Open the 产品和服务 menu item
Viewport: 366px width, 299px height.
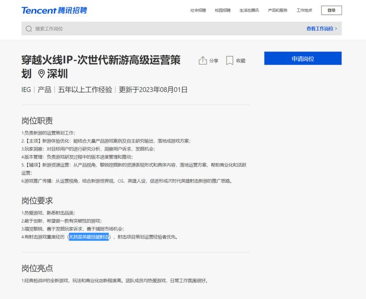coord(278,10)
